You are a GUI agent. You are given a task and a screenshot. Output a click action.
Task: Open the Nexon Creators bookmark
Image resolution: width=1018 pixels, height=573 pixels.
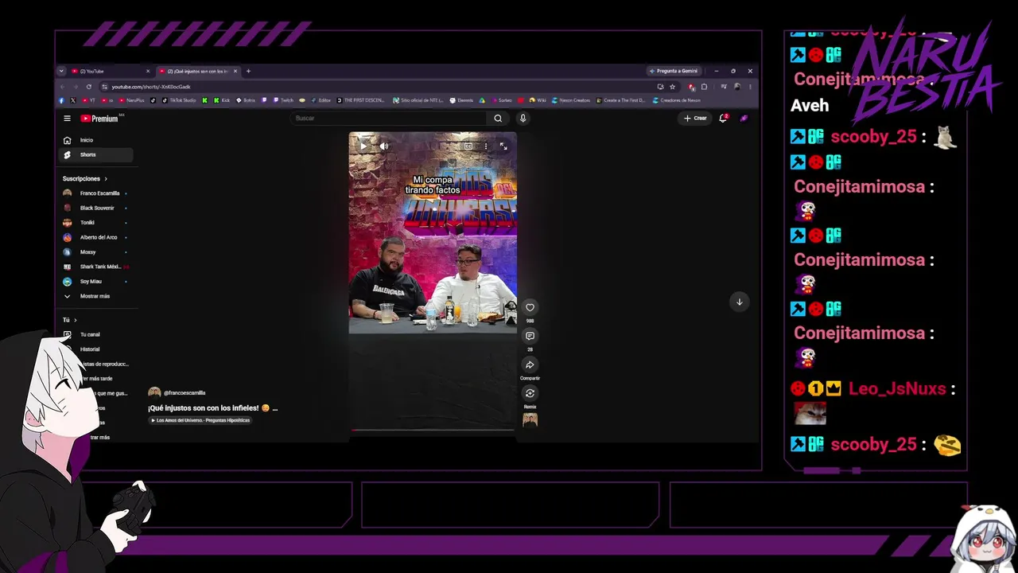tap(571, 100)
